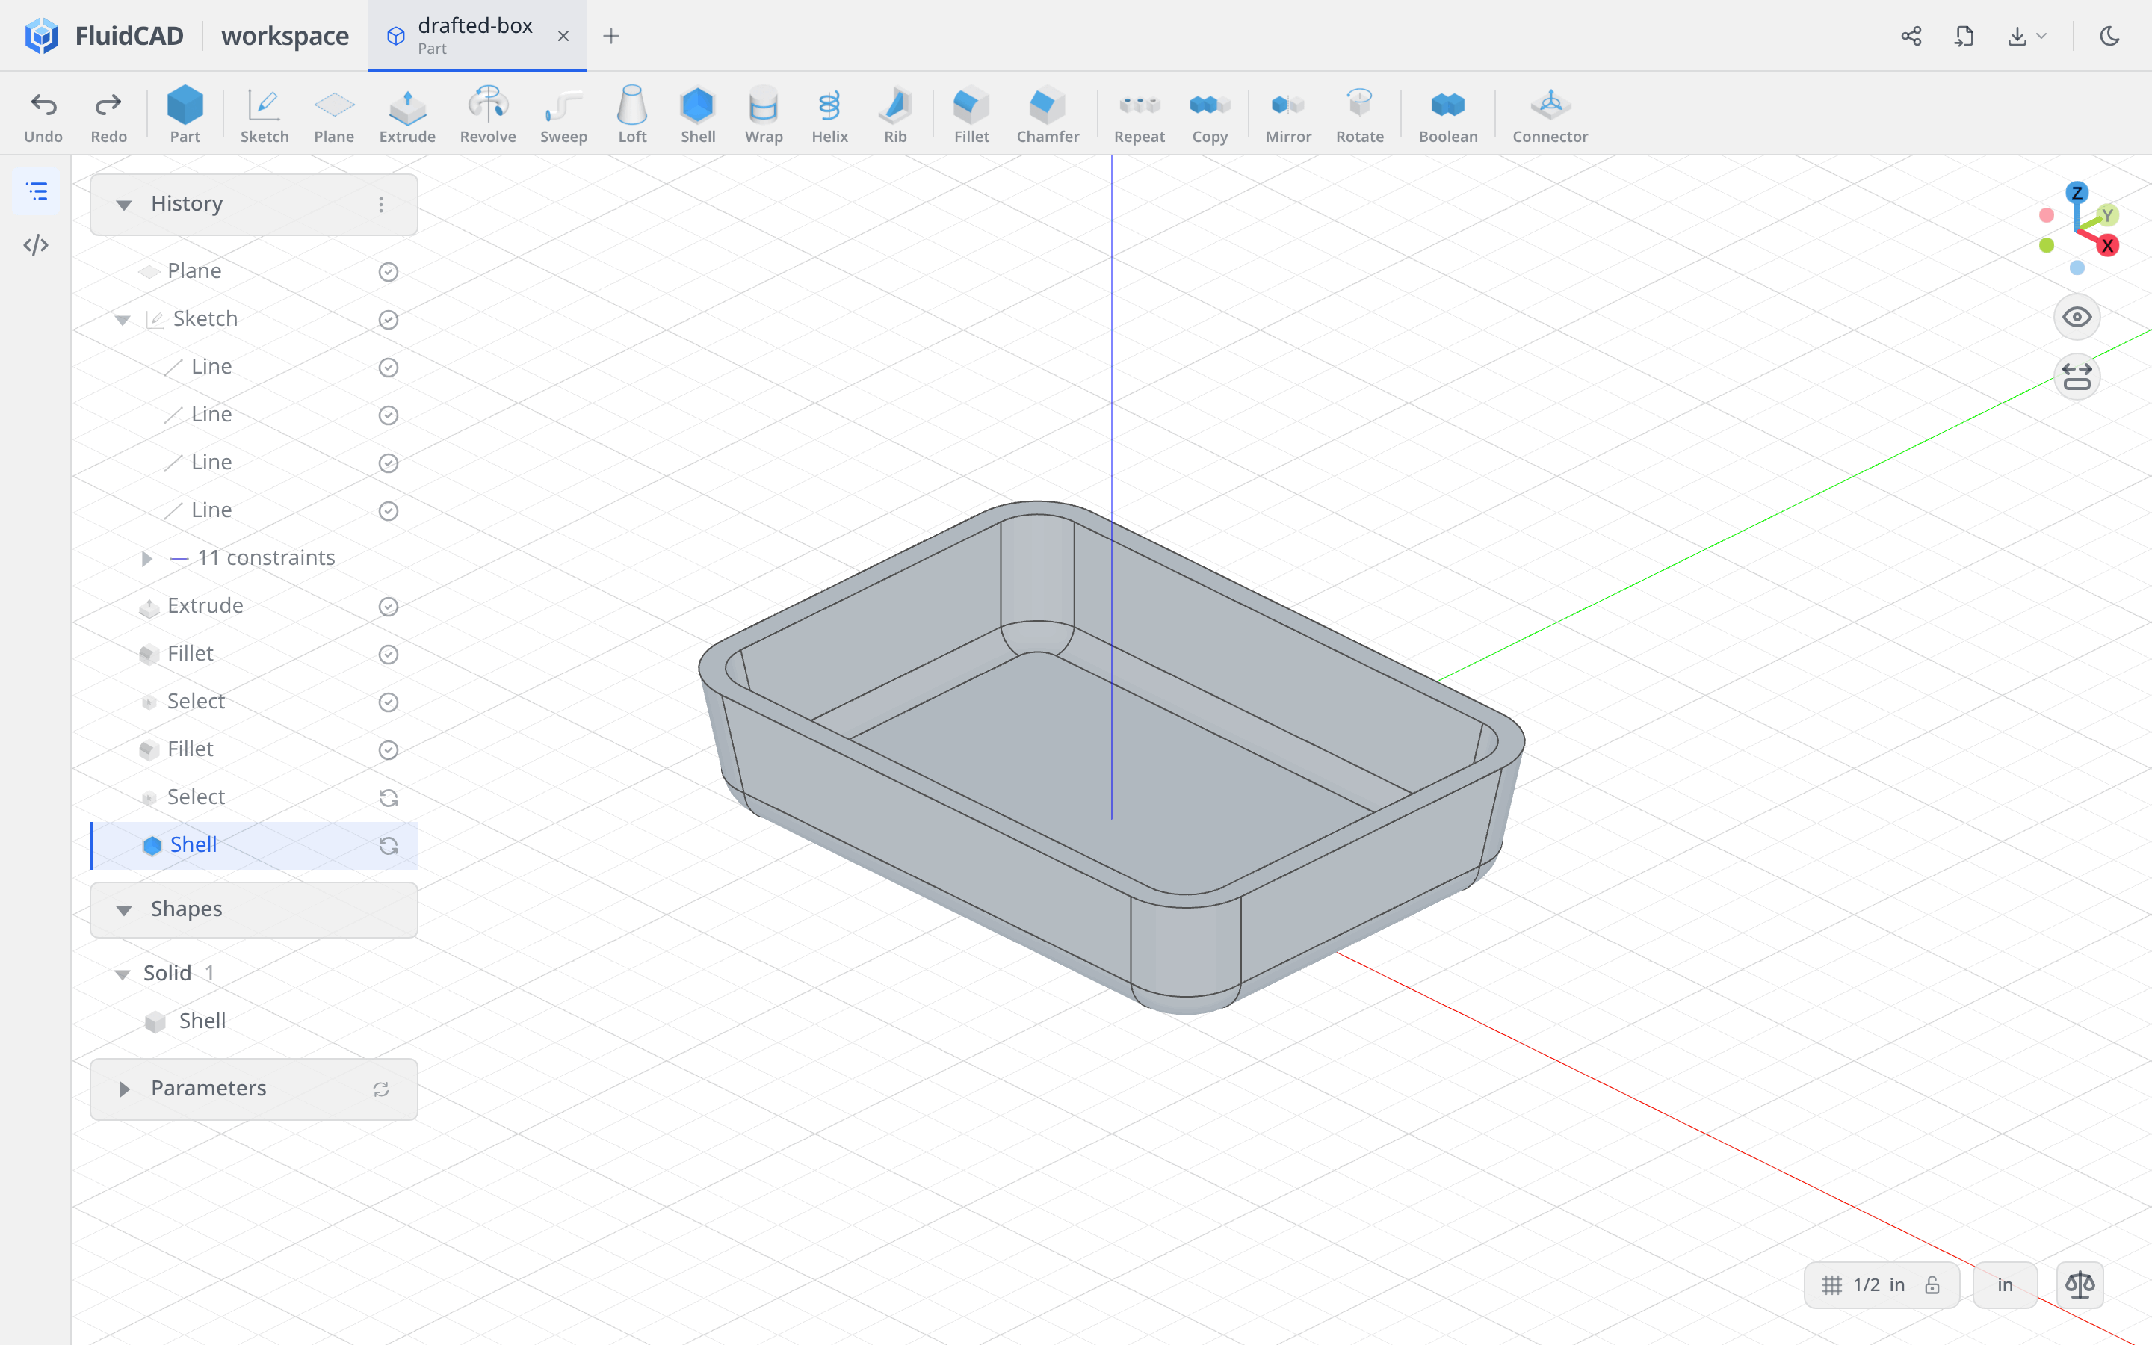
Task: Toggle dark mode moon icon
Action: point(2109,36)
